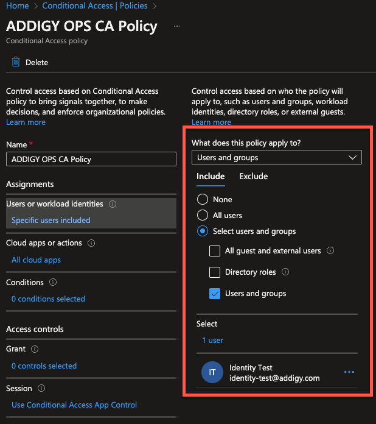Click the Grant info icon
The width and height of the screenshot is (376, 424).
point(35,349)
